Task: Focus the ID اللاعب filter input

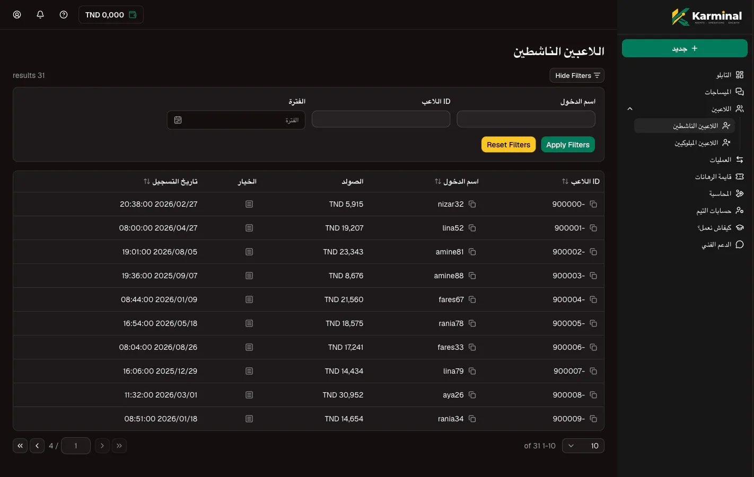Action: tap(381, 119)
